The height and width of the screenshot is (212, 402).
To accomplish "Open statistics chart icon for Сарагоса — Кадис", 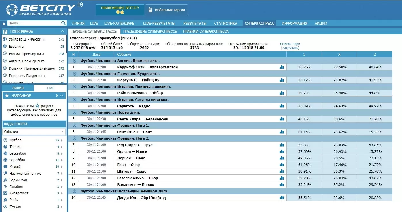I will [x=282, y=106].
